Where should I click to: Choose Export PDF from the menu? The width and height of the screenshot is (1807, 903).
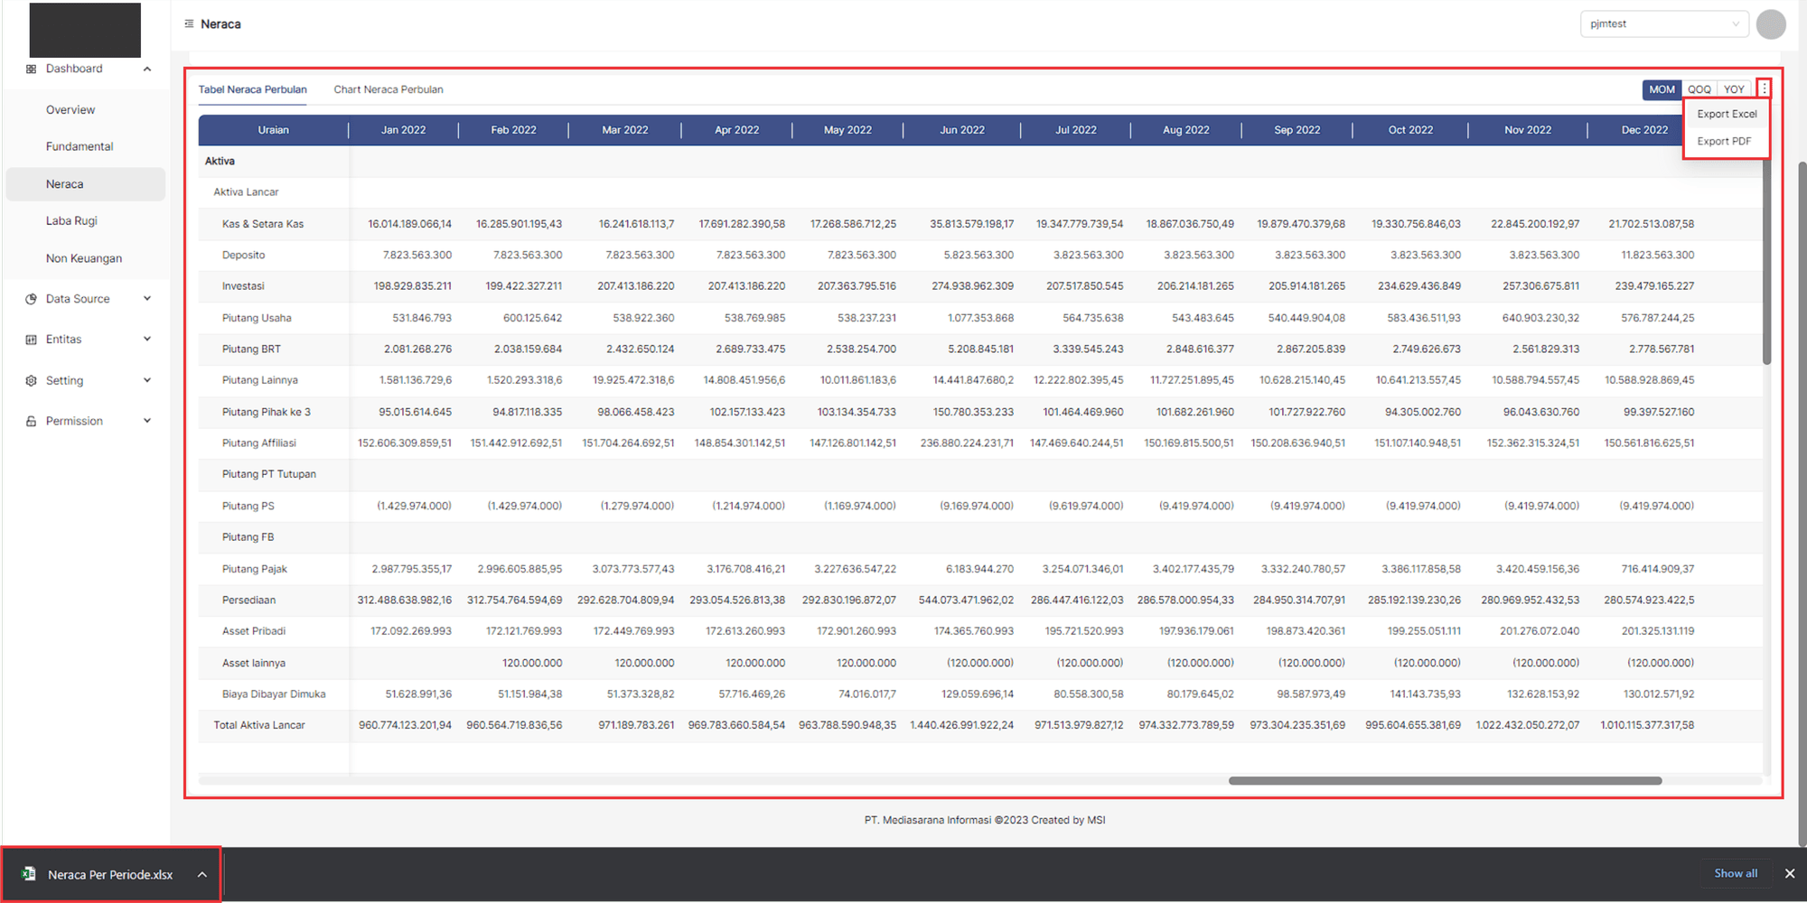coord(1723,141)
